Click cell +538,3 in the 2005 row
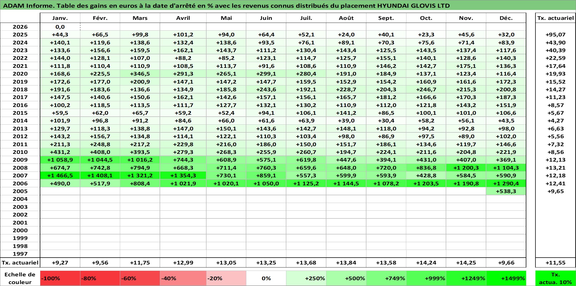This screenshot has width=576, height=286. click(x=506, y=191)
